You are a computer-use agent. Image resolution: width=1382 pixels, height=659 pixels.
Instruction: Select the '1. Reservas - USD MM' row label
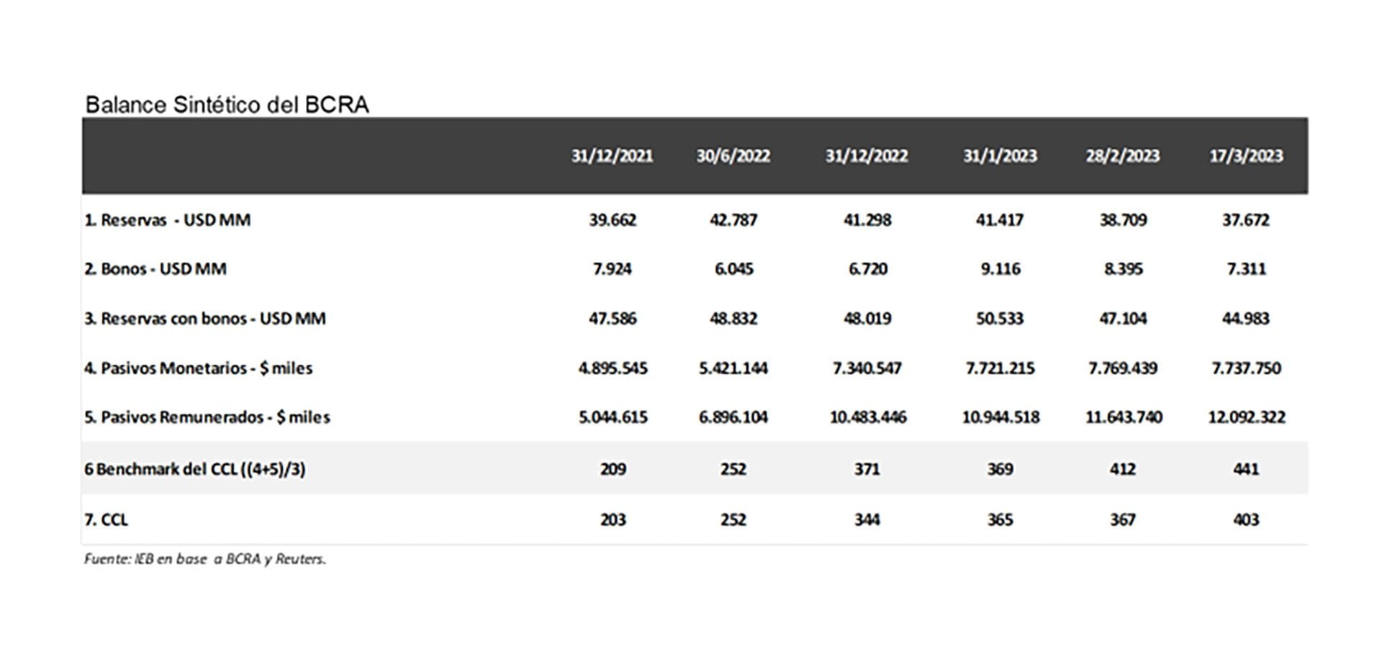pyautogui.click(x=168, y=220)
